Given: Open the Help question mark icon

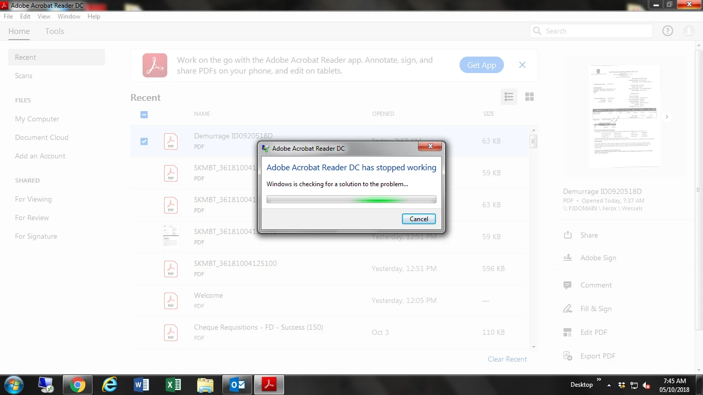Looking at the screenshot, I should [667, 31].
